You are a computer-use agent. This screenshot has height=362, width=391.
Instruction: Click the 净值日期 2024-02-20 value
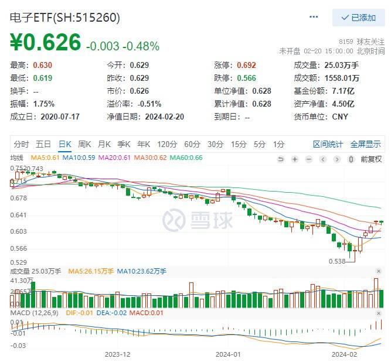click(165, 117)
